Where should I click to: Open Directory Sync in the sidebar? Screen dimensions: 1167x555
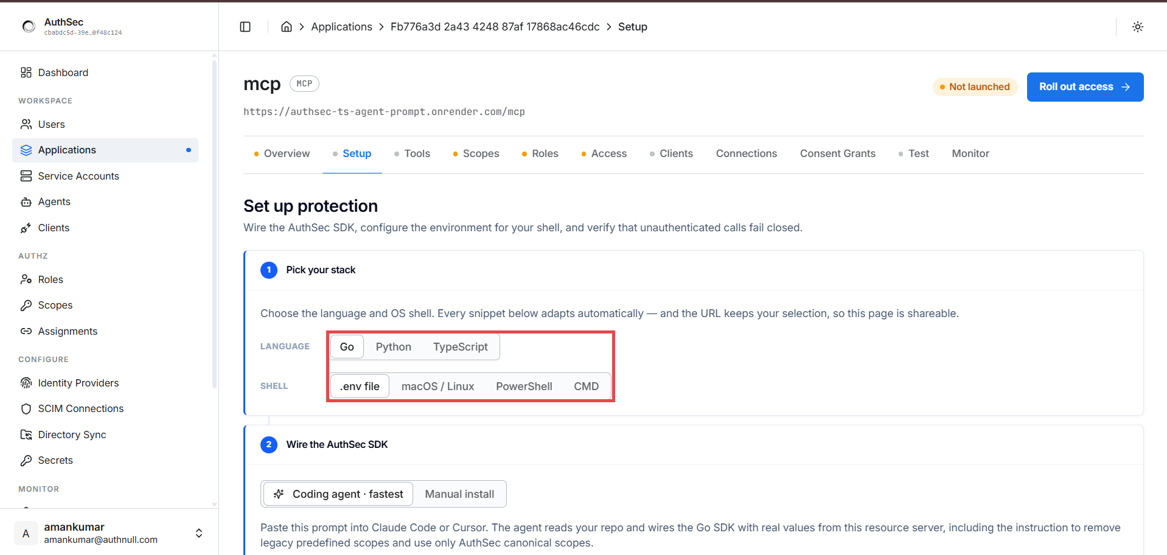tap(105, 435)
